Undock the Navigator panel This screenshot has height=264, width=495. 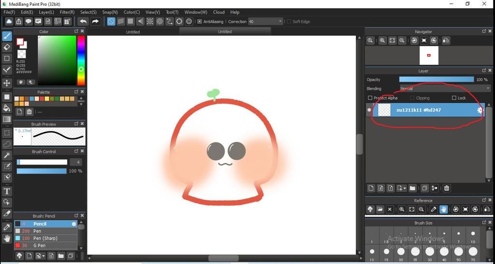pos(484,31)
